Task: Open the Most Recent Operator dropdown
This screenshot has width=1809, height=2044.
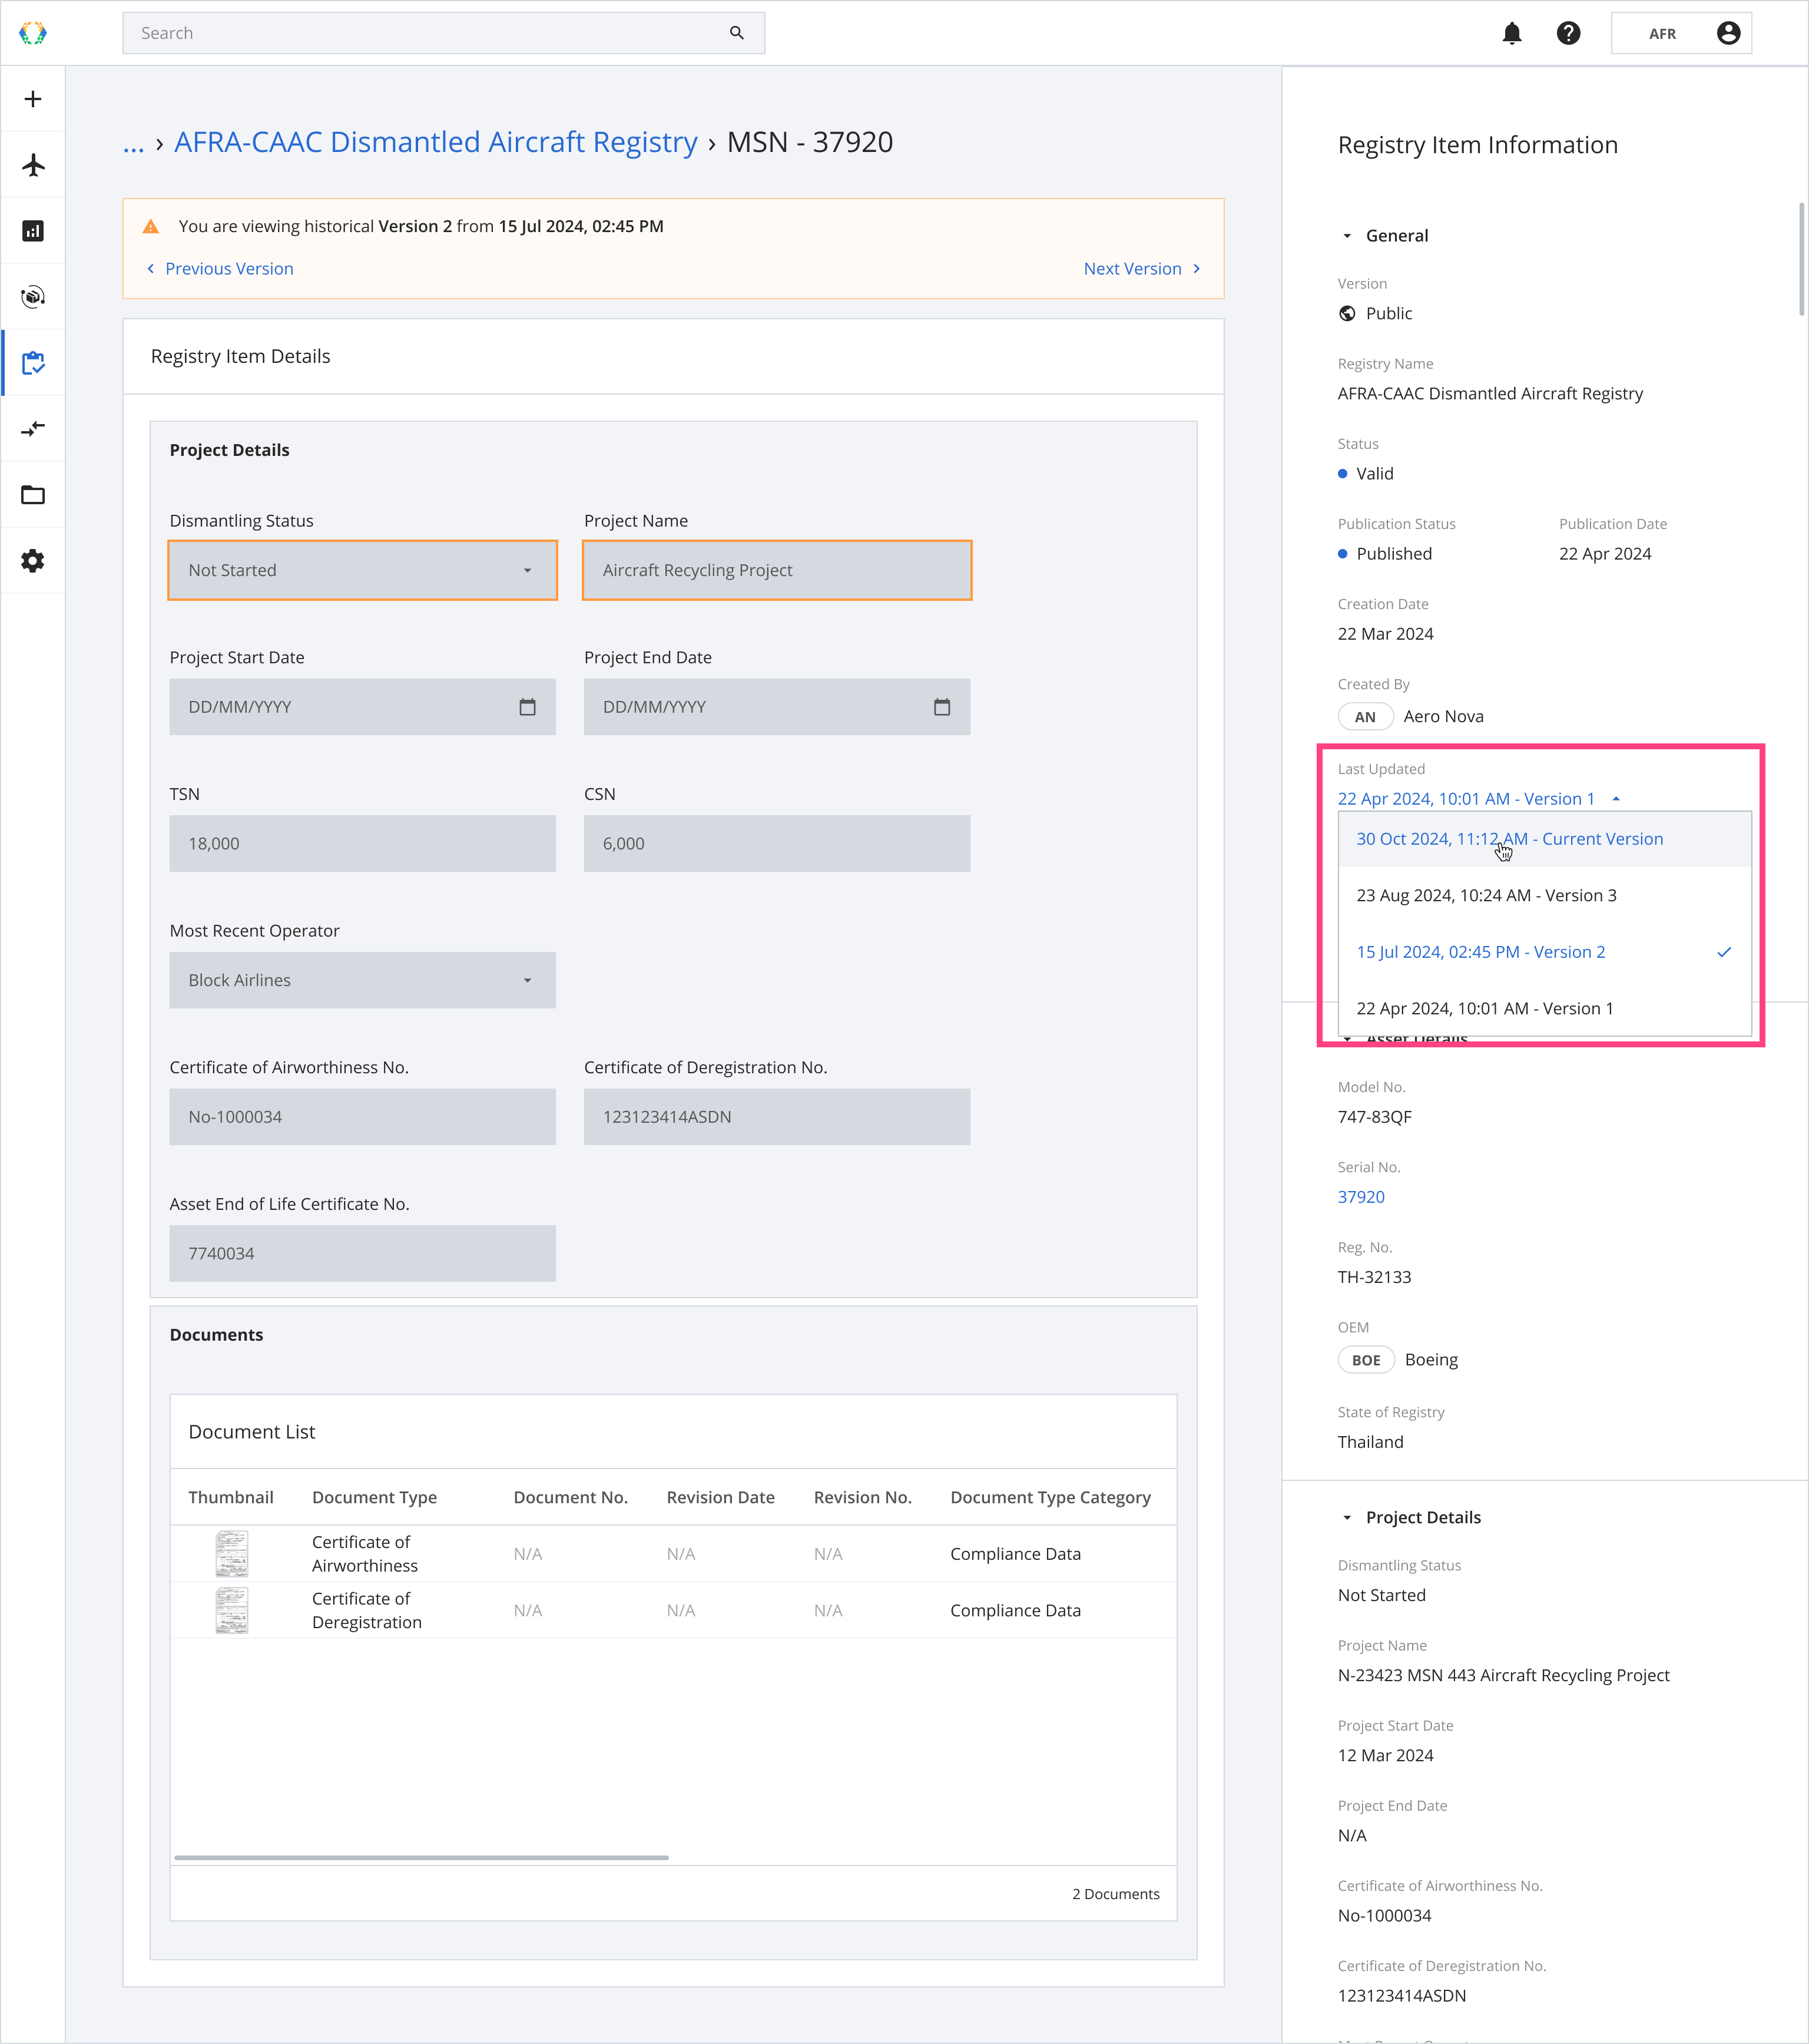Action: coord(362,980)
